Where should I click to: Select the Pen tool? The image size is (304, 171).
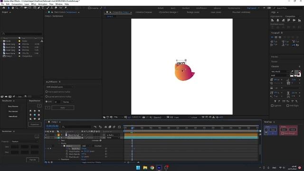[39, 8]
